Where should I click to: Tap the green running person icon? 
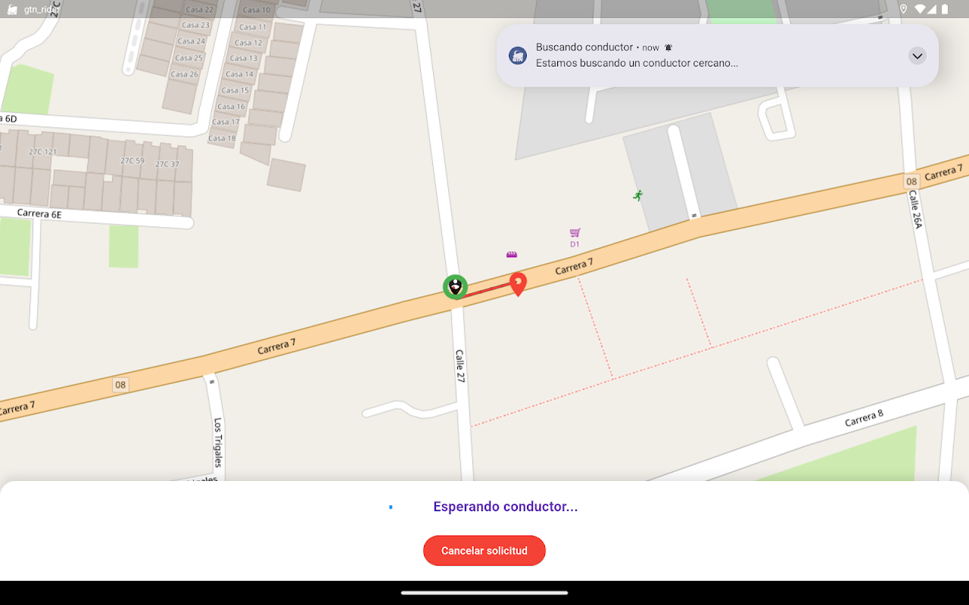tap(638, 195)
